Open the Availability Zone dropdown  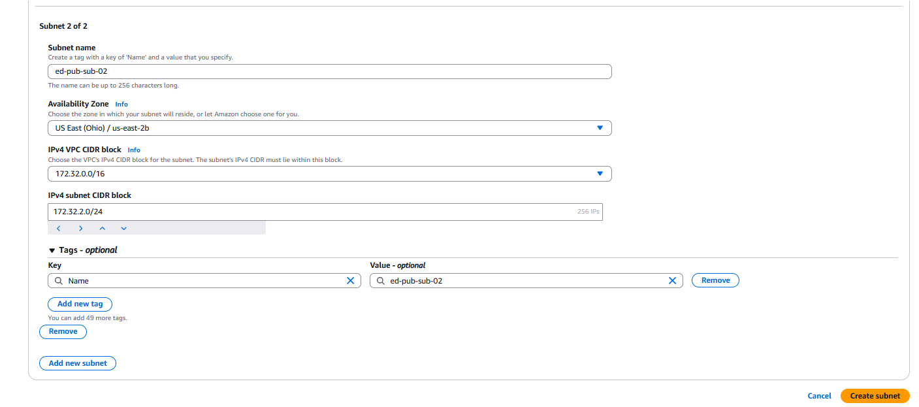(330, 128)
